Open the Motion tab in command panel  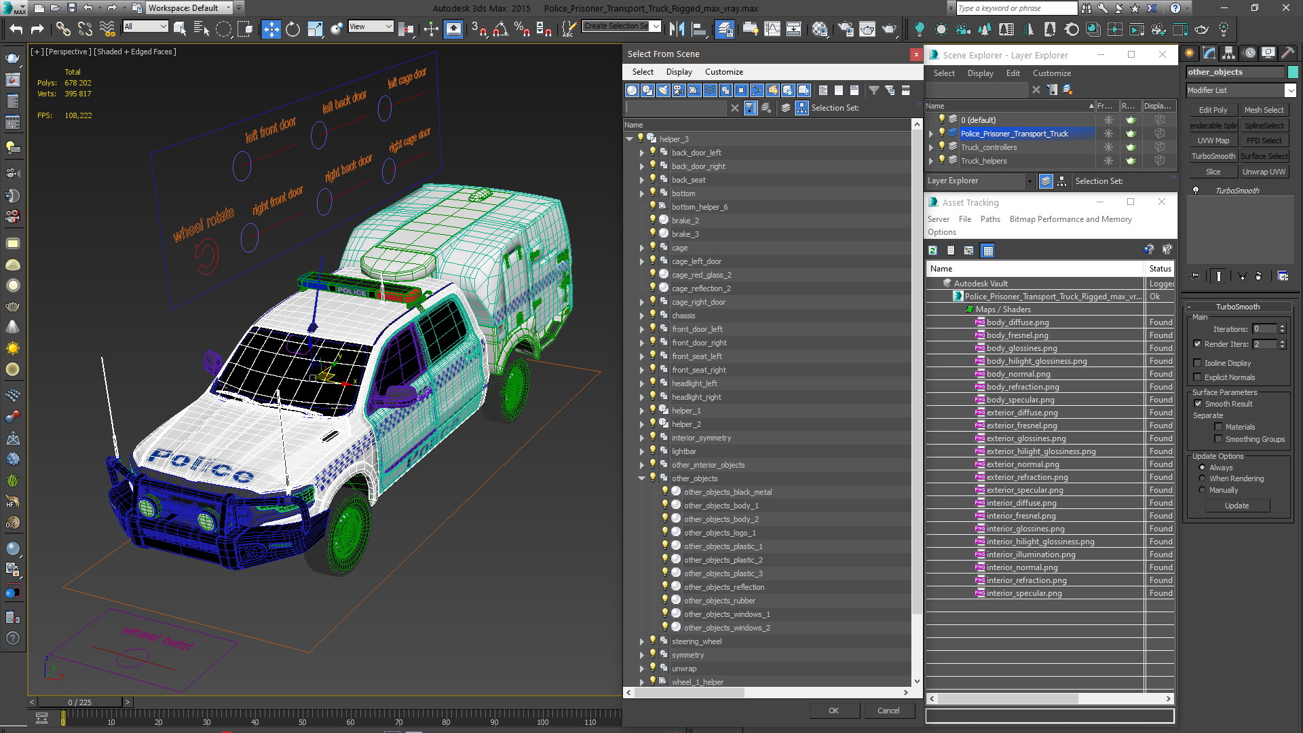coord(1248,53)
